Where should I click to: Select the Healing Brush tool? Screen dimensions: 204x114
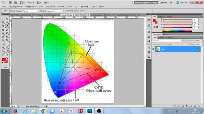(x=3, y=30)
